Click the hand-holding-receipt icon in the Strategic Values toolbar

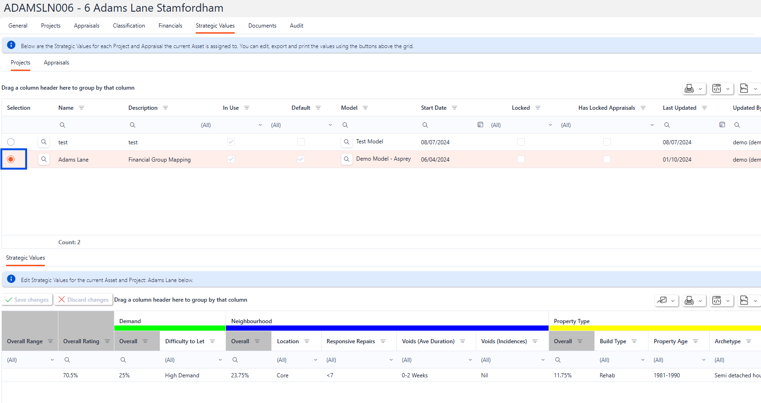[x=662, y=300]
